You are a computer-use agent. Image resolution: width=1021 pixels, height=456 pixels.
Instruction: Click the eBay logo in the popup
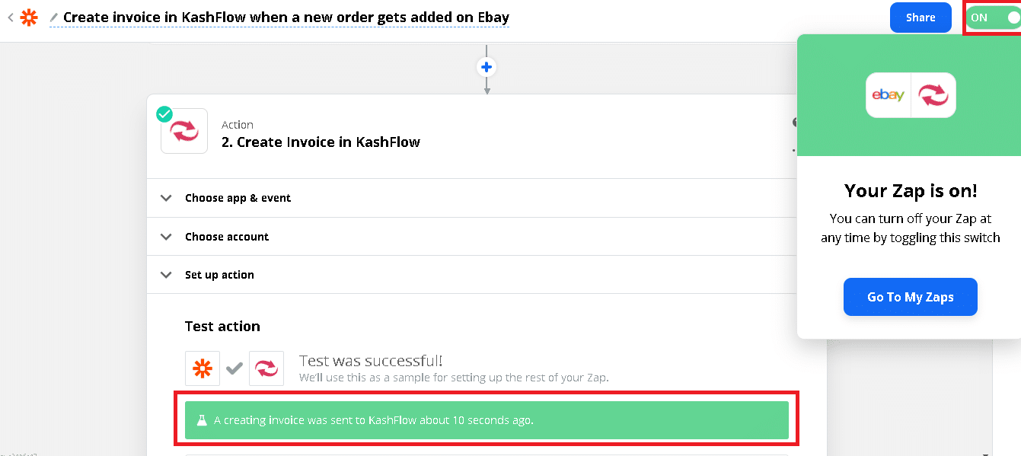888,95
